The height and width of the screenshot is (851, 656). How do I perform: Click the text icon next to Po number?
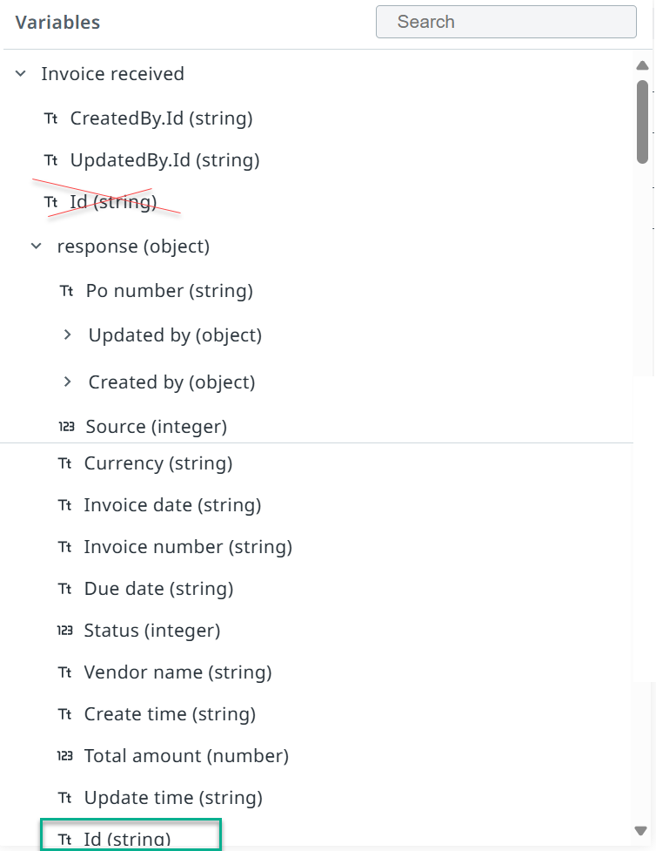(x=67, y=291)
